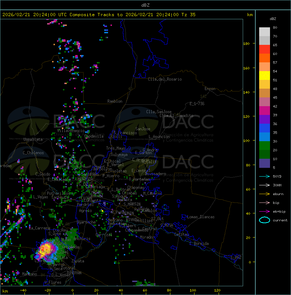Select the magenta 39-42 dBZ swatch

[x=264, y=111]
